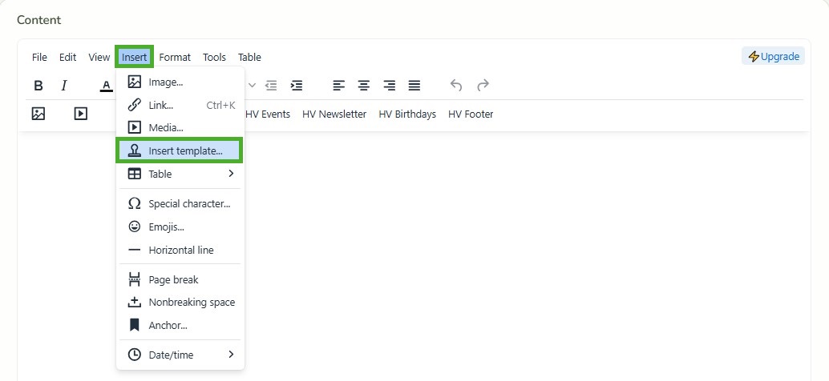
Task: Click the HV Events toolbar button
Action: pos(268,114)
